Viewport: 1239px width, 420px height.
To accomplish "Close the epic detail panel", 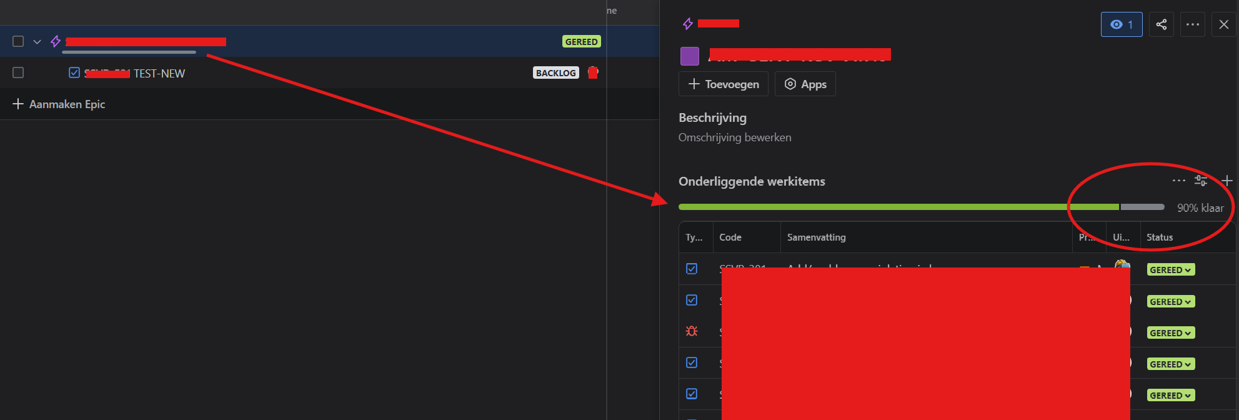I will (1223, 24).
